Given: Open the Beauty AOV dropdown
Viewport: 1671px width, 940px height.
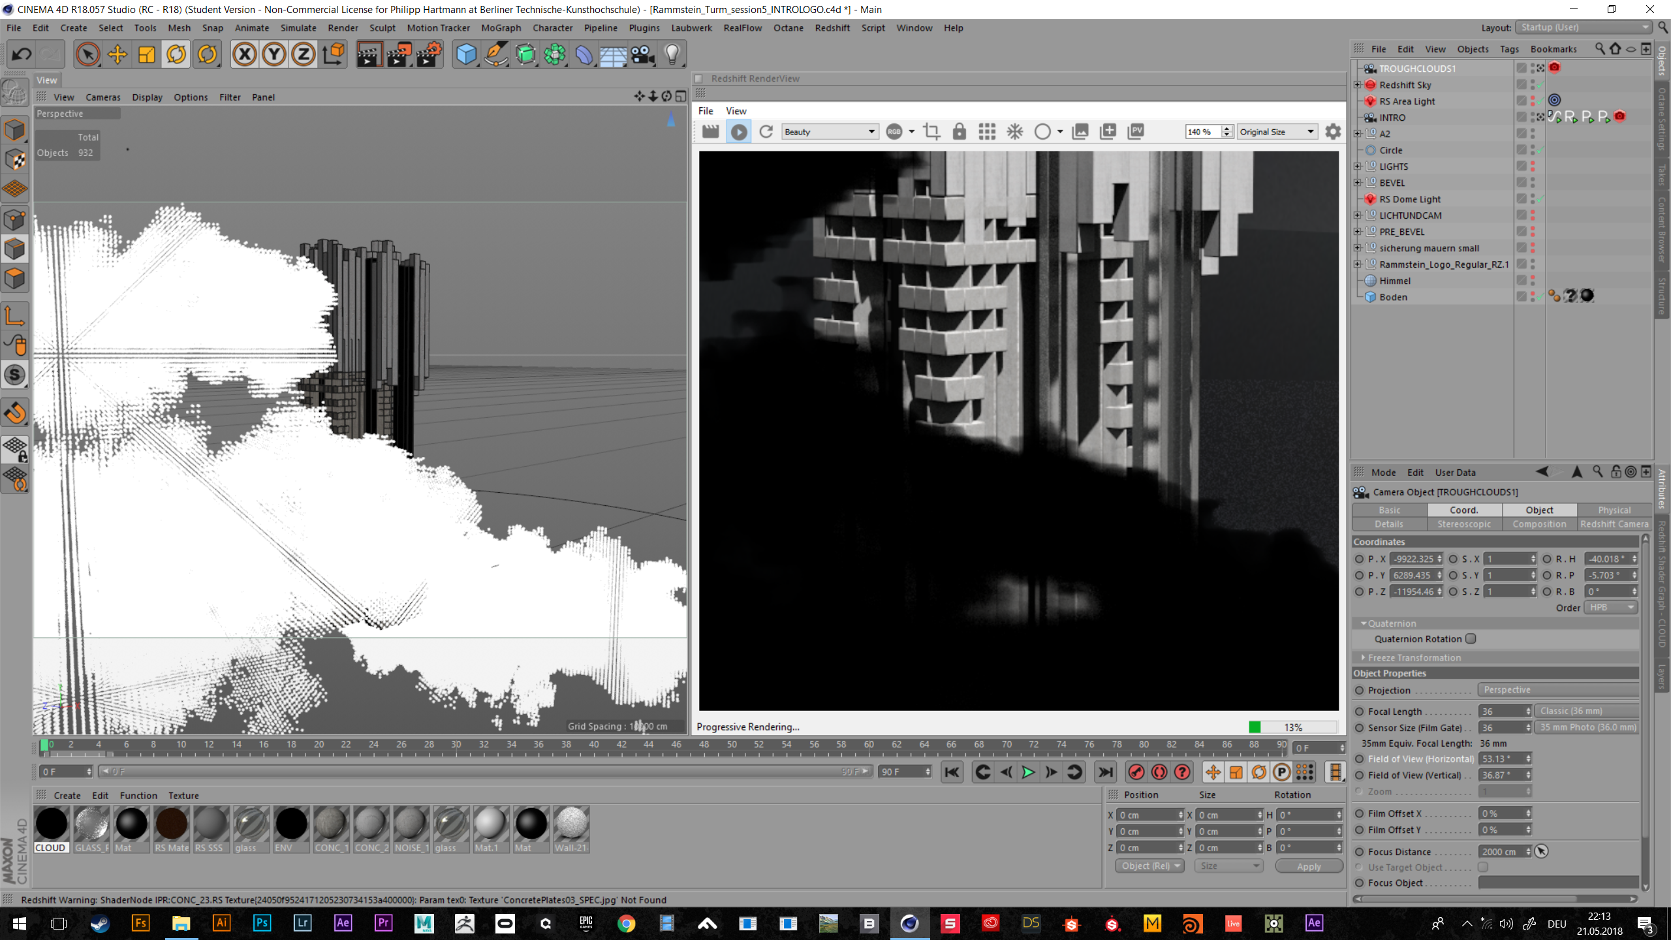Looking at the screenshot, I should [829, 132].
